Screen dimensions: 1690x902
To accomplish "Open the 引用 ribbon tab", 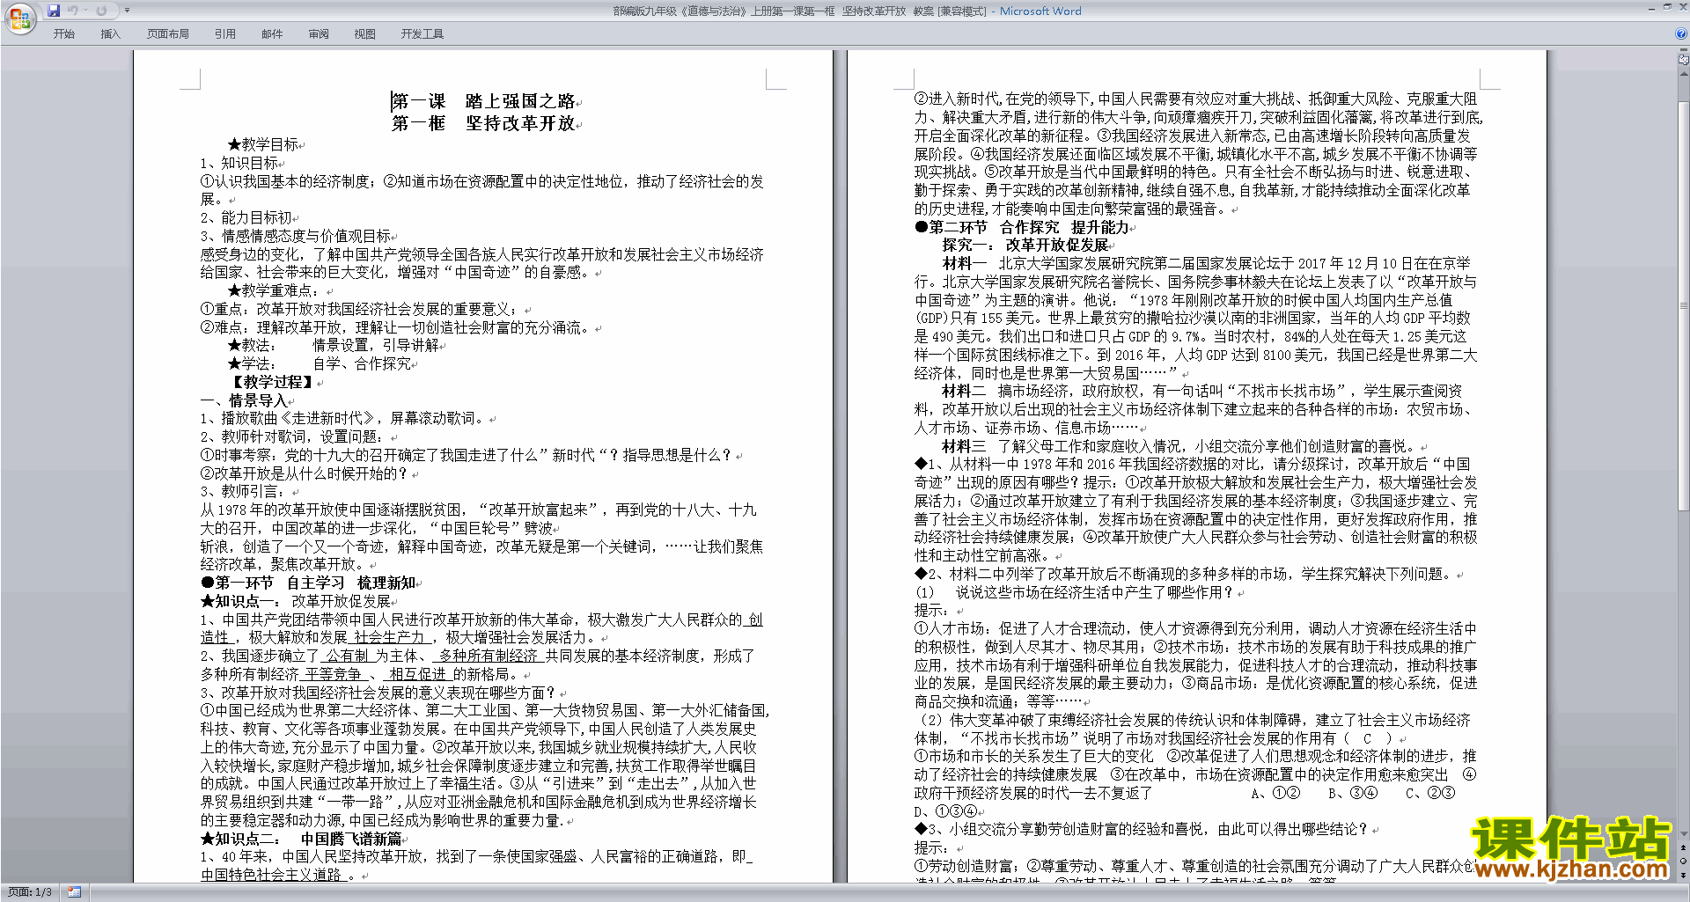I will pyautogui.click(x=225, y=34).
